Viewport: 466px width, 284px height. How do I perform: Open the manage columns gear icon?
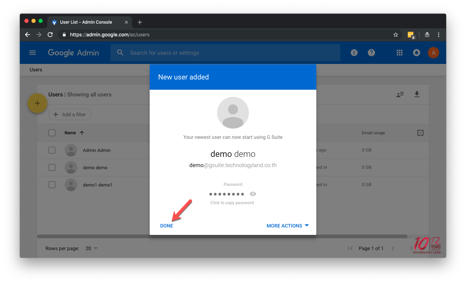pos(420,133)
